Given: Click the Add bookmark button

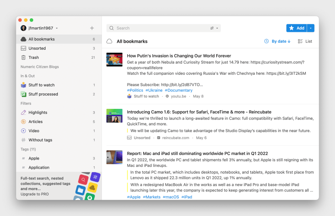Looking at the screenshot, I should pyautogui.click(x=297, y=28).
